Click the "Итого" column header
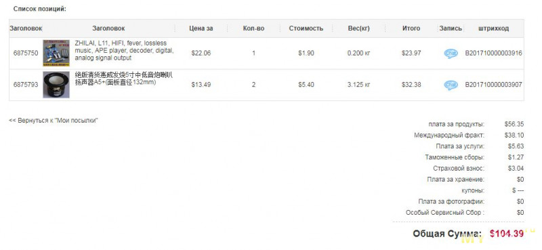542x250 pixels. tap(411, 28)
